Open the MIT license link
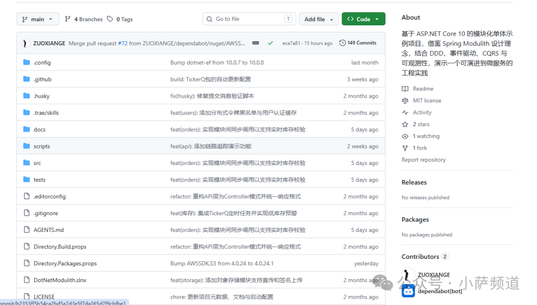 coord(427,101)
